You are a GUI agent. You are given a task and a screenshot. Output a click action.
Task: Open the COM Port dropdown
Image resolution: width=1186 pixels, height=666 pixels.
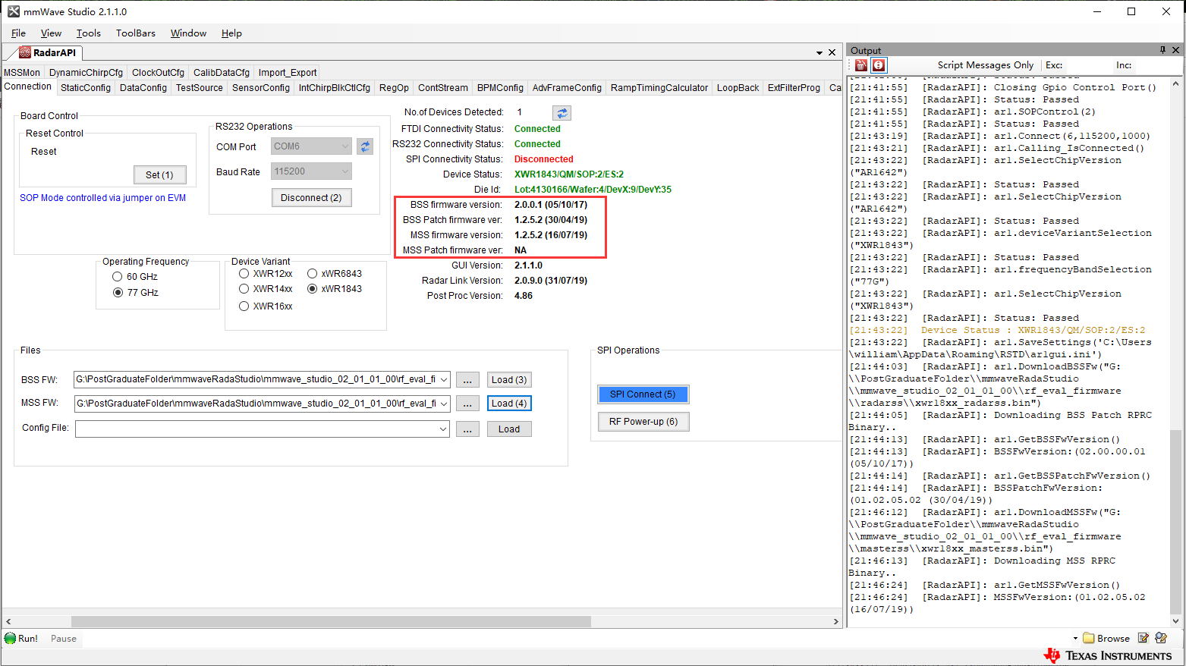point(345,146)
